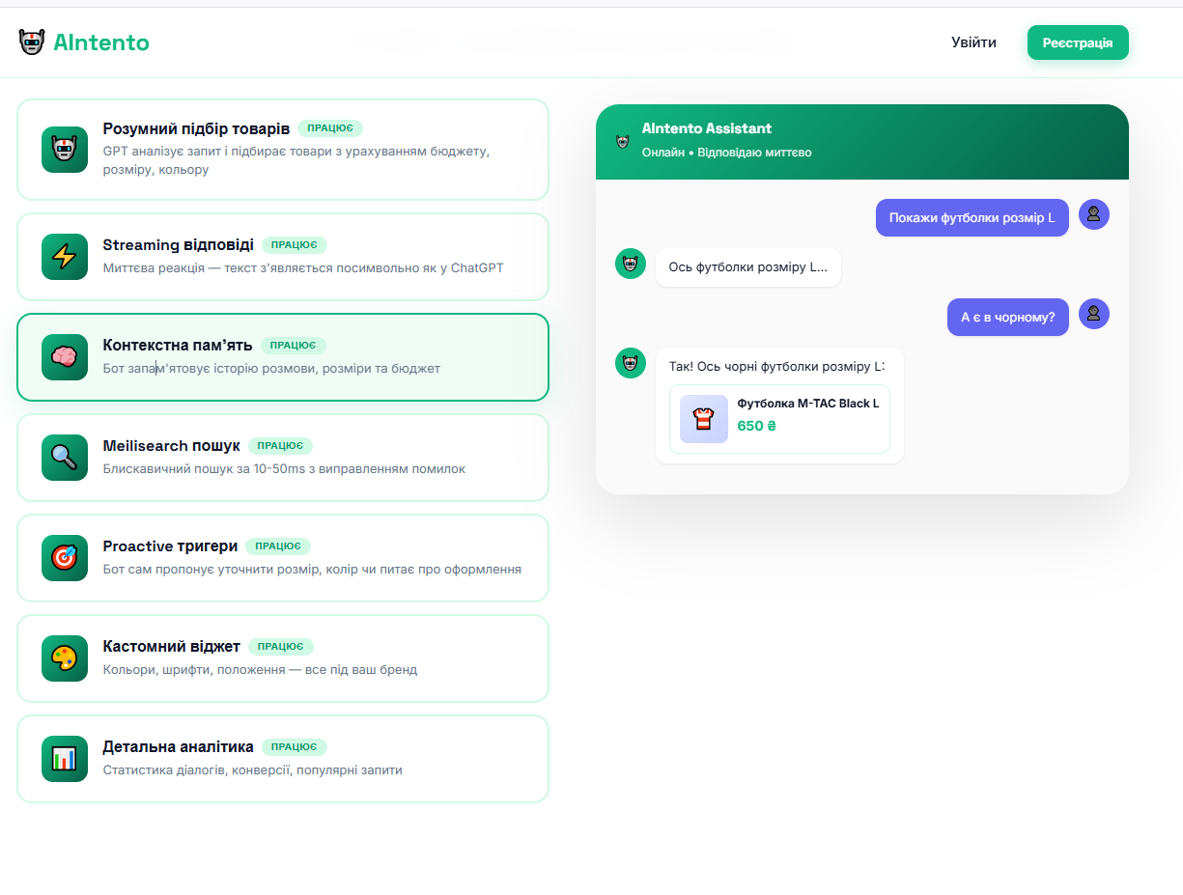This screenshot has height=895, width=1183.
Task: Click the purple user avatar beside А є в чорному?
Action: (x=1094, y=314)
